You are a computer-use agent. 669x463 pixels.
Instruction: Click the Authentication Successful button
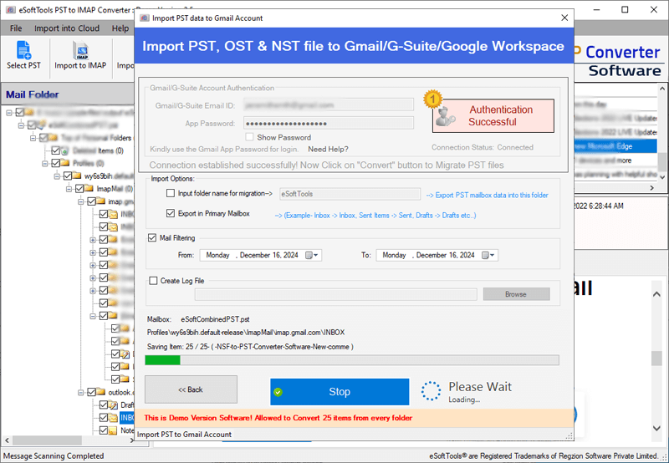[493, 115]
